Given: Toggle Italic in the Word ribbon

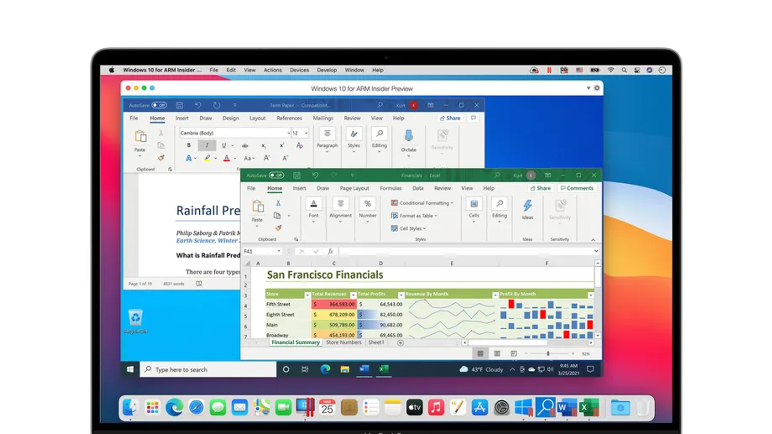Looking at the screenshot, I should coord(207,145).
